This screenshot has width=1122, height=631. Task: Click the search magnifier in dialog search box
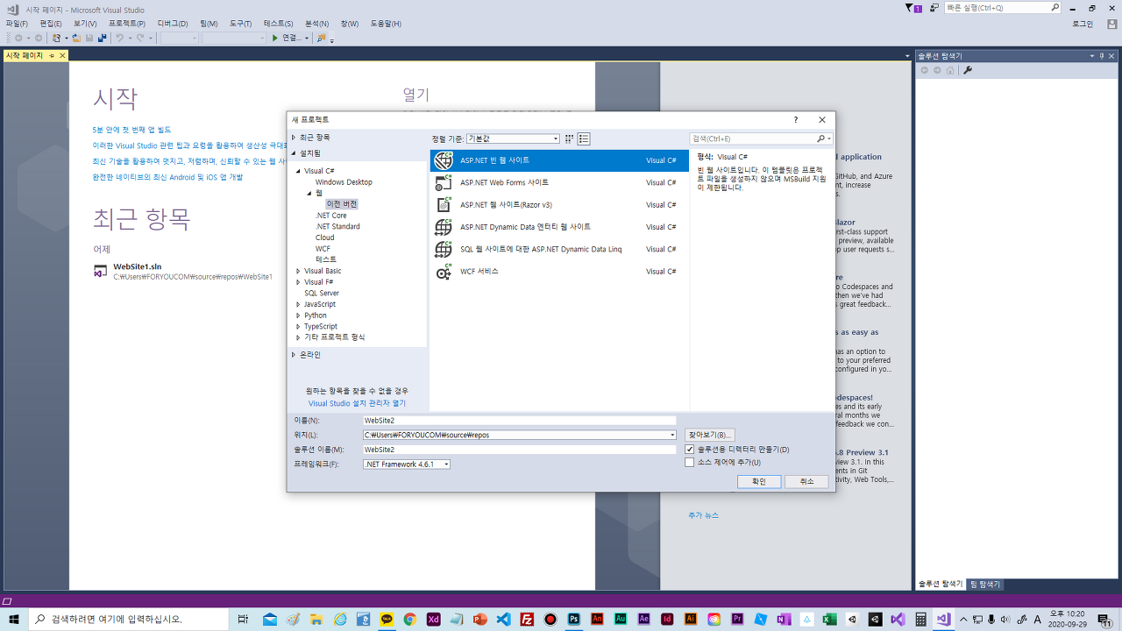click(x=821, y=138)
